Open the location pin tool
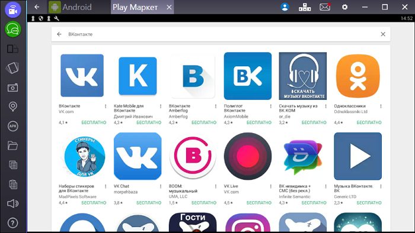Viewport: 415px width, 233px height. 12,106
